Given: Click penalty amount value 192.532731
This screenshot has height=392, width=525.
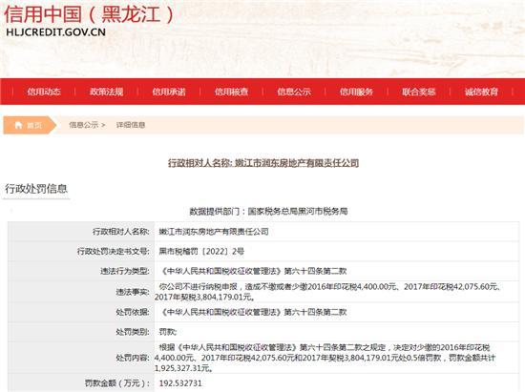Looking at the screenshot, I should (180, 383).
